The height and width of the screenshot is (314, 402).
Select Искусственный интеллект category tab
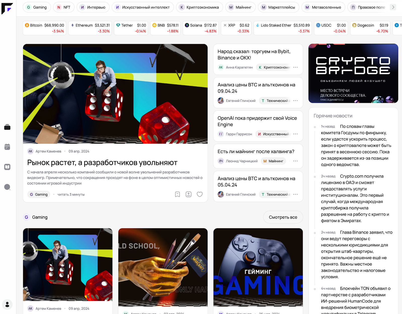143,7
